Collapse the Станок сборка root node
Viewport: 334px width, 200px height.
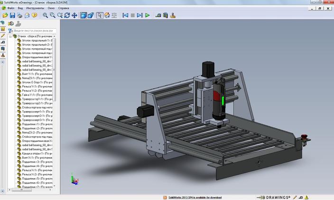point(10,36)
